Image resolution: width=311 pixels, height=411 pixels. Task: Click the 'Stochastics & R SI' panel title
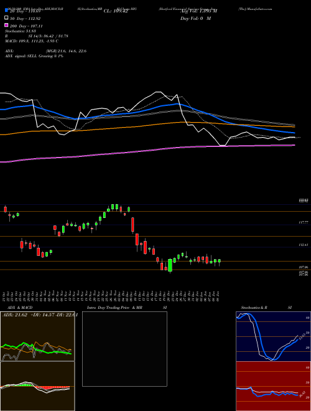point(266,308)
